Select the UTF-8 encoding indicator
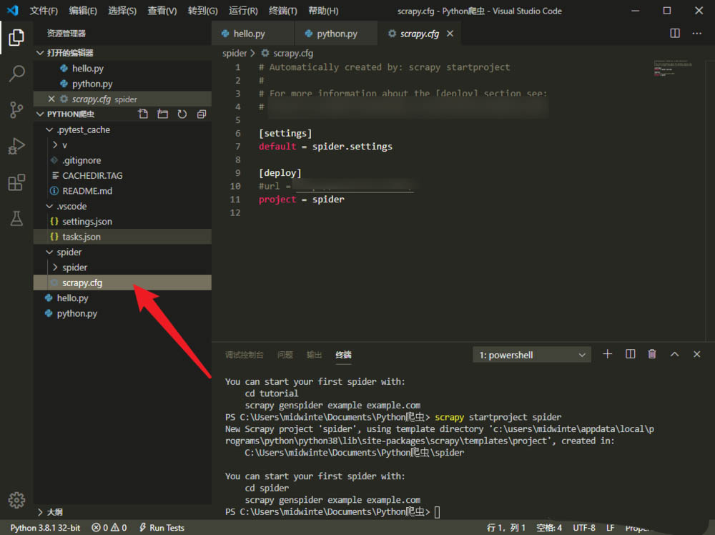Image resolution: width=715 pixels, height=535 pixels. (584, 527)
